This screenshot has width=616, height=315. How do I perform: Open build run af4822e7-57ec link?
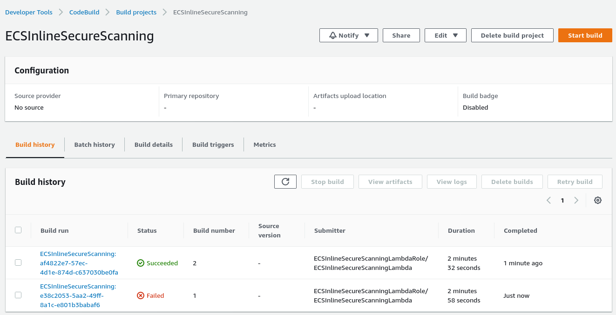click(79, 263)
